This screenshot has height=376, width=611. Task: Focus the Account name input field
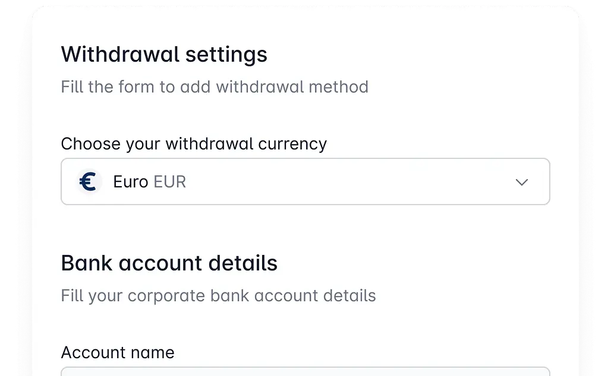[305, 372]
